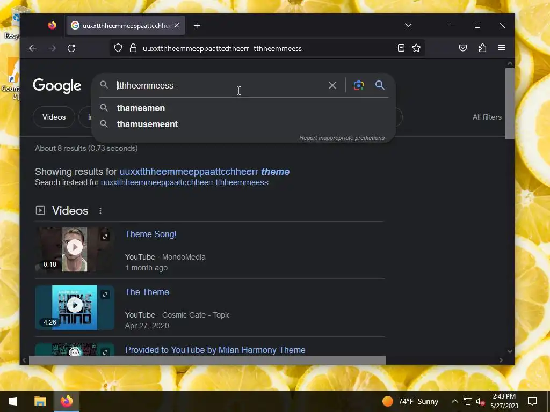The width and height of the screenshot is (550, 412).
Task: Click Firefox taskbar icon
Action: tap(66, 401)
